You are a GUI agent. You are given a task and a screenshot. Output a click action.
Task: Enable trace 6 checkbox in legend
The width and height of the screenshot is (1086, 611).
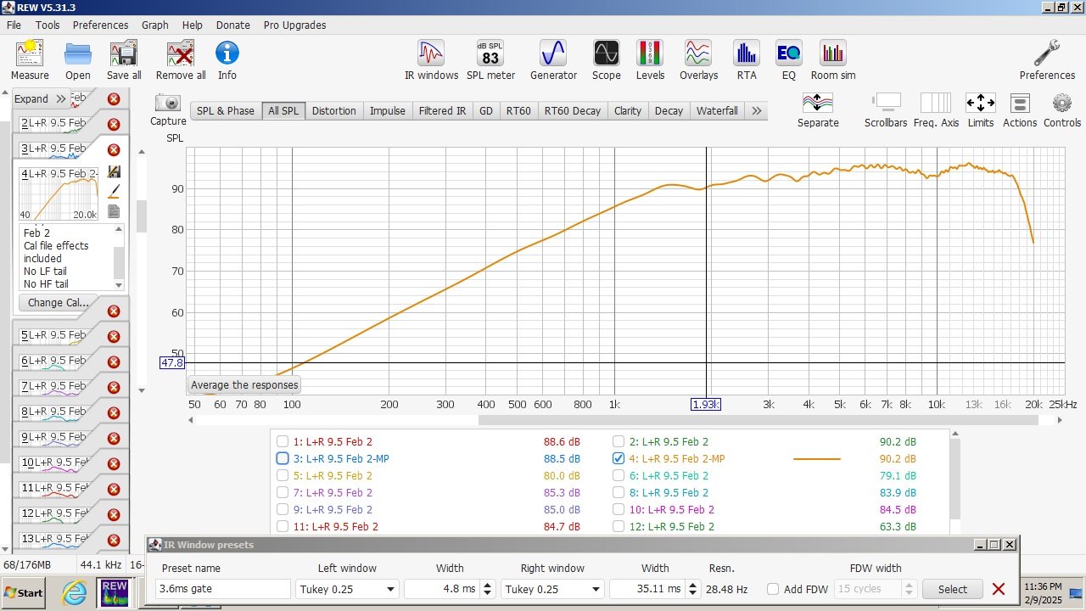click(619, 475)
